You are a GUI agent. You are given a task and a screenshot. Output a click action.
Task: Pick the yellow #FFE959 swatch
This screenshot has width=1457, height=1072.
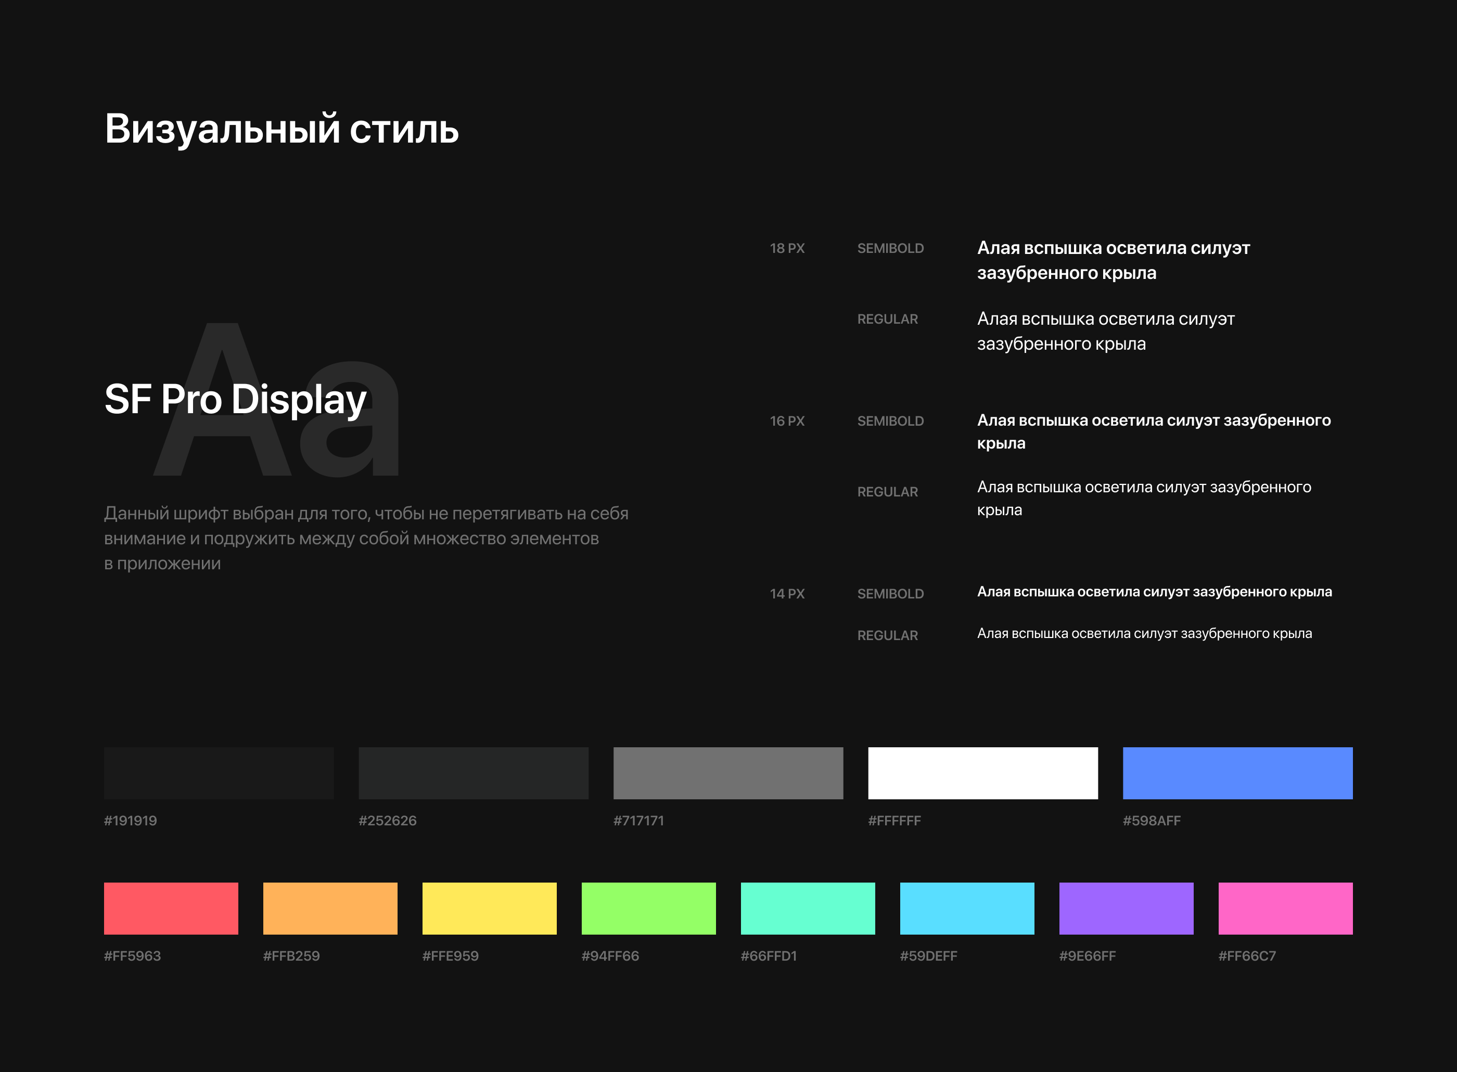(489, 908)
